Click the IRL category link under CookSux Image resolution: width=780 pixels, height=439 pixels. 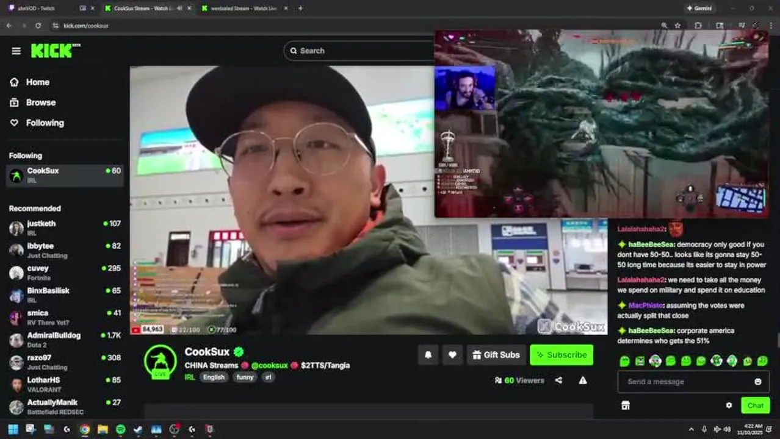190,377
